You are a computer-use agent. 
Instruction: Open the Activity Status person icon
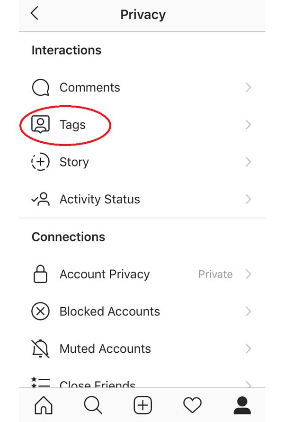[x=41, y=199]
